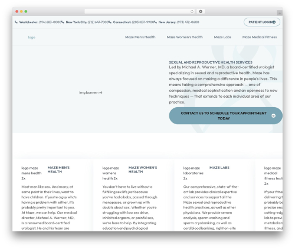Click the MAZE MEN'S HEALTH card heading
The image size is (295, 249).
(x=58, y=170)
